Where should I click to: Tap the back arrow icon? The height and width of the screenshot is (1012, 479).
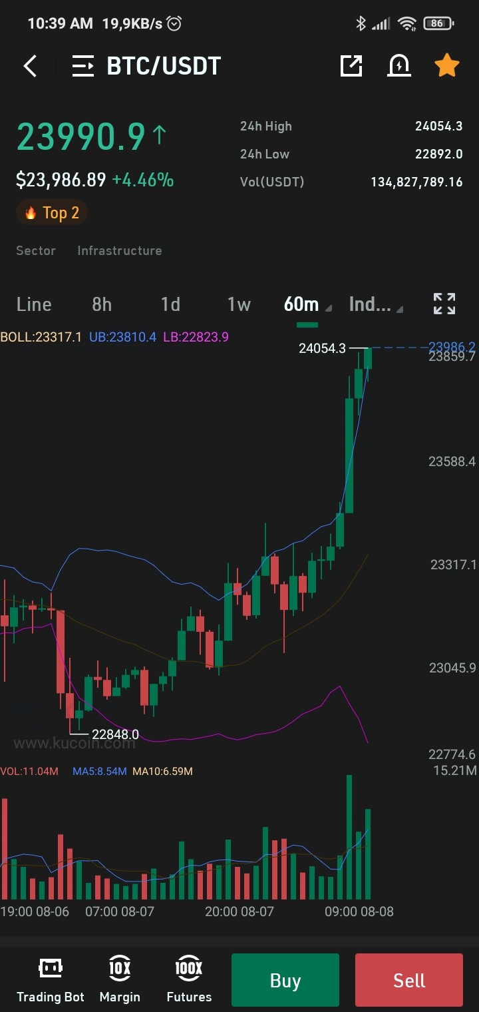tap(30, 66)
